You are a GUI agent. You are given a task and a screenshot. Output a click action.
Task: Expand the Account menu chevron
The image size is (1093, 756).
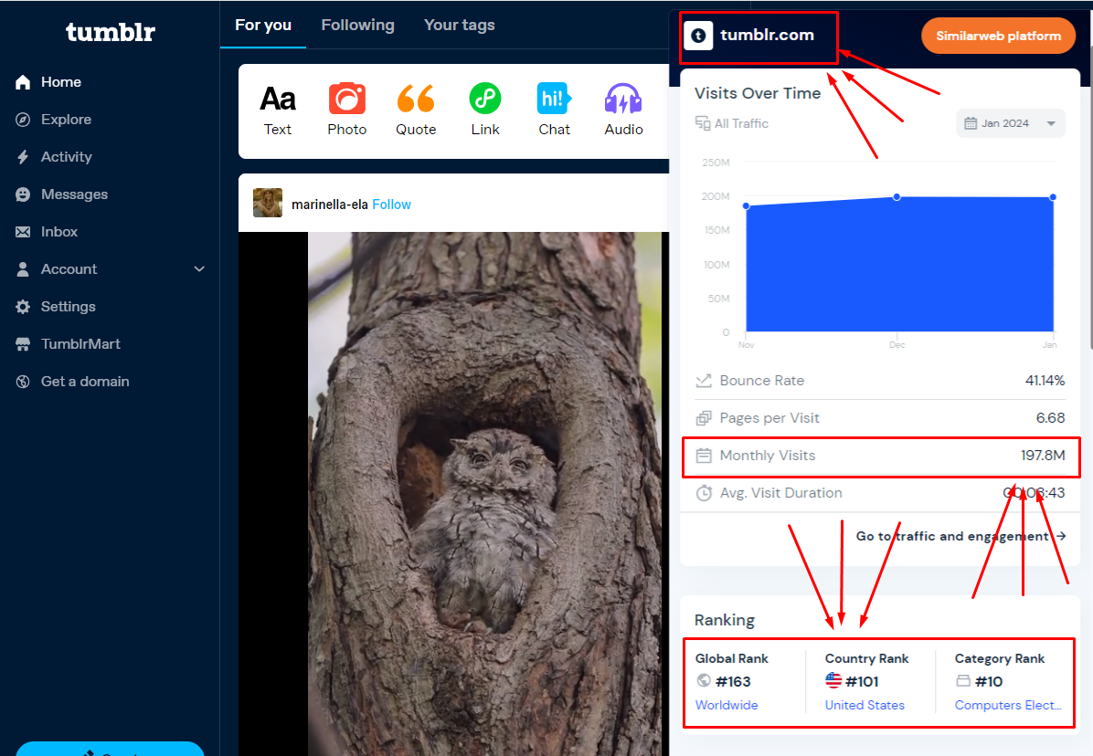pyautogui.click(x=199, y=269)
